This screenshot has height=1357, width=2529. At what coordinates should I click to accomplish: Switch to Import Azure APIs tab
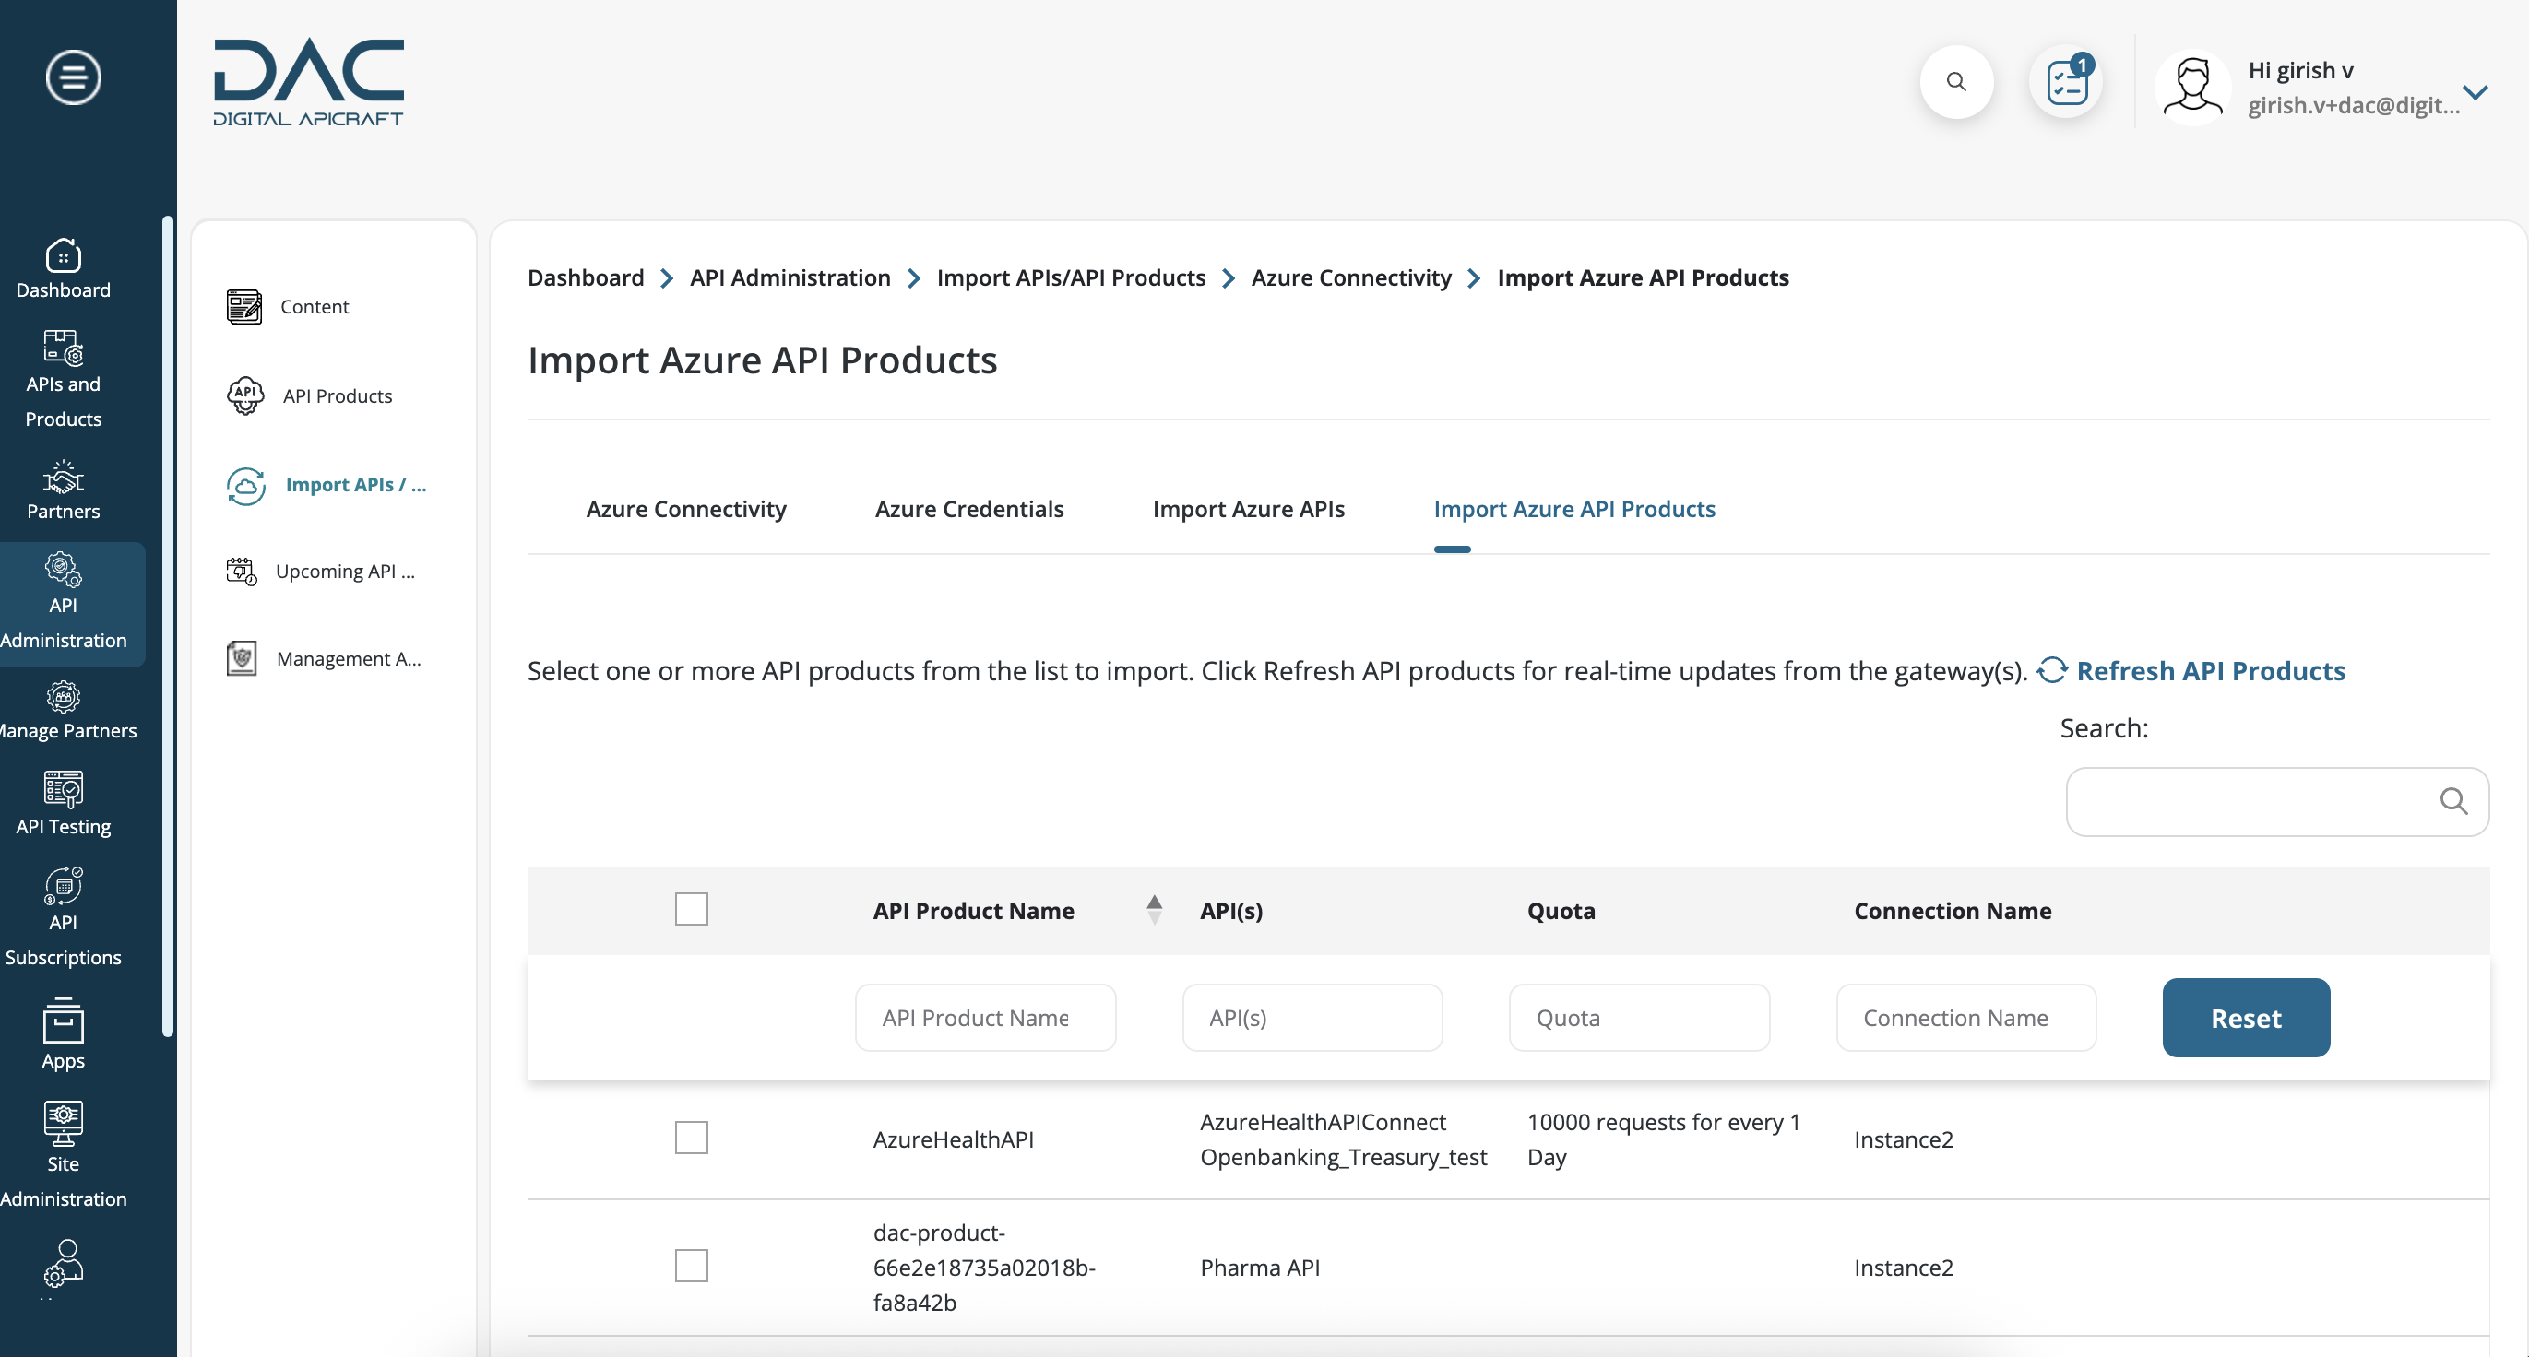(1248, 509)
